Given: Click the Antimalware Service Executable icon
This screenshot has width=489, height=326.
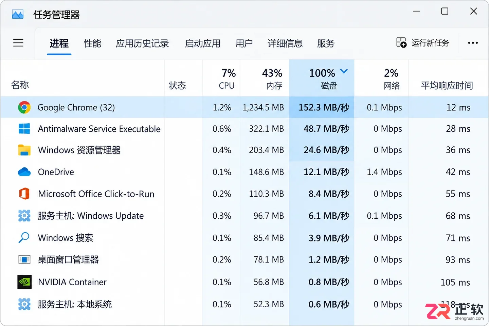Looking at the screenshot, I should point(24,129).
